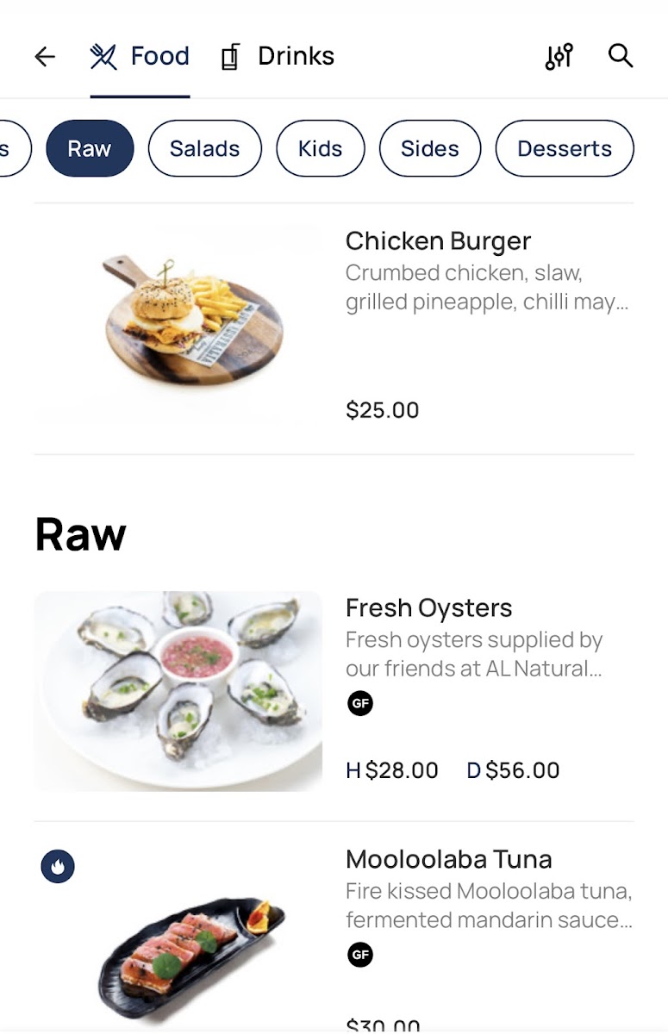
Task: Open the Chicken Burger item title
Action: click(438, 241)
